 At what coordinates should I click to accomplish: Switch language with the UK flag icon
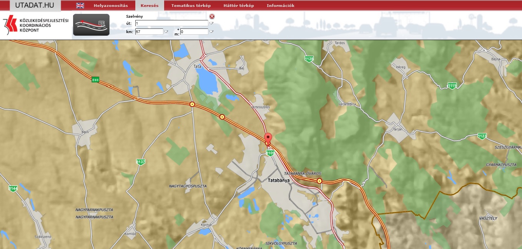point(80,5)
